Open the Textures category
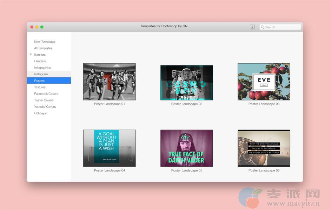This screenshot has width=331, height=210. pos(40,87)
